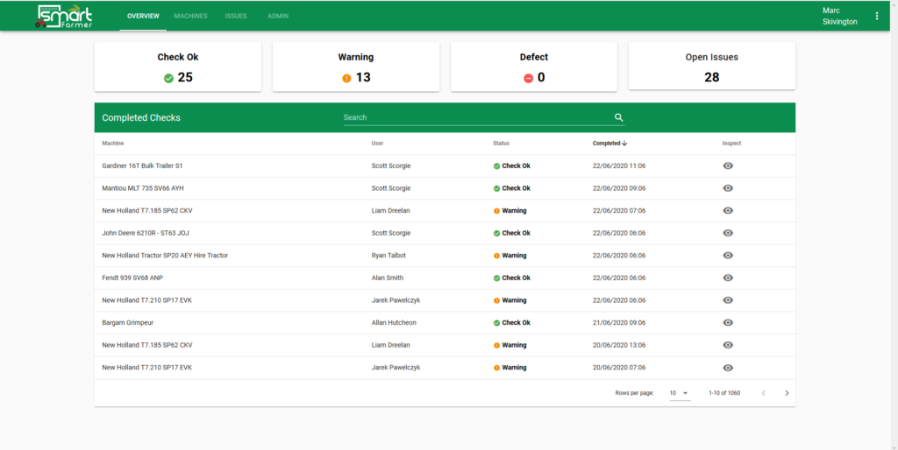Click user Ryan Talbot
The width and height of the screenshot is (898, 450).
pyautogui.click(x=388, y=256)
